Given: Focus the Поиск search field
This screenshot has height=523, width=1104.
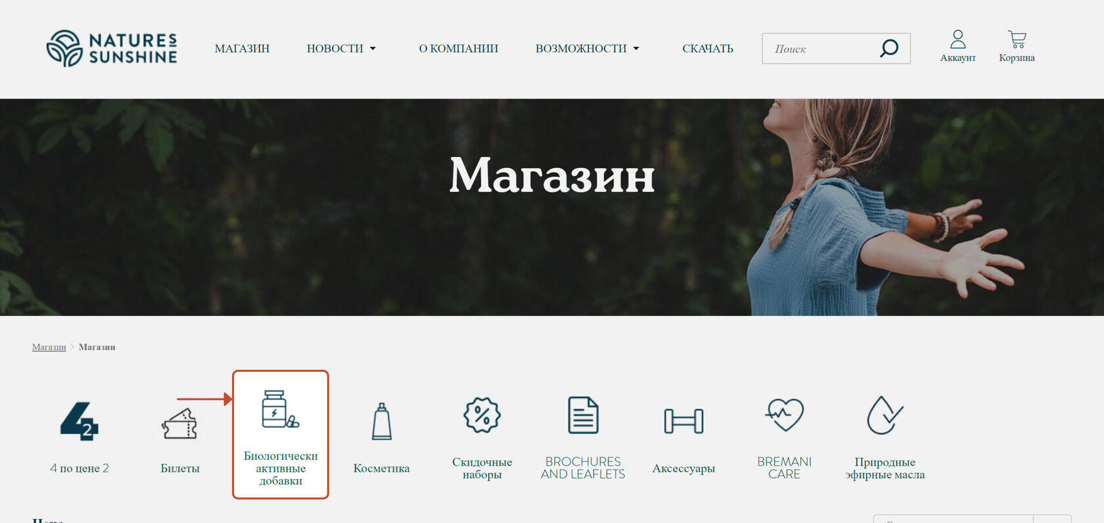Looking at the screenshot, I should [821, 49].
